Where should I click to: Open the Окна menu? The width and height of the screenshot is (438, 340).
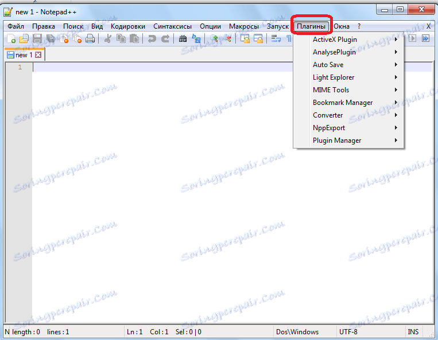342,26
